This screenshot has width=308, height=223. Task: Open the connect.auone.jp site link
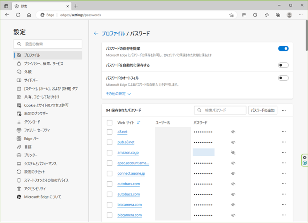pyautogui.click(x=131, y=173)
